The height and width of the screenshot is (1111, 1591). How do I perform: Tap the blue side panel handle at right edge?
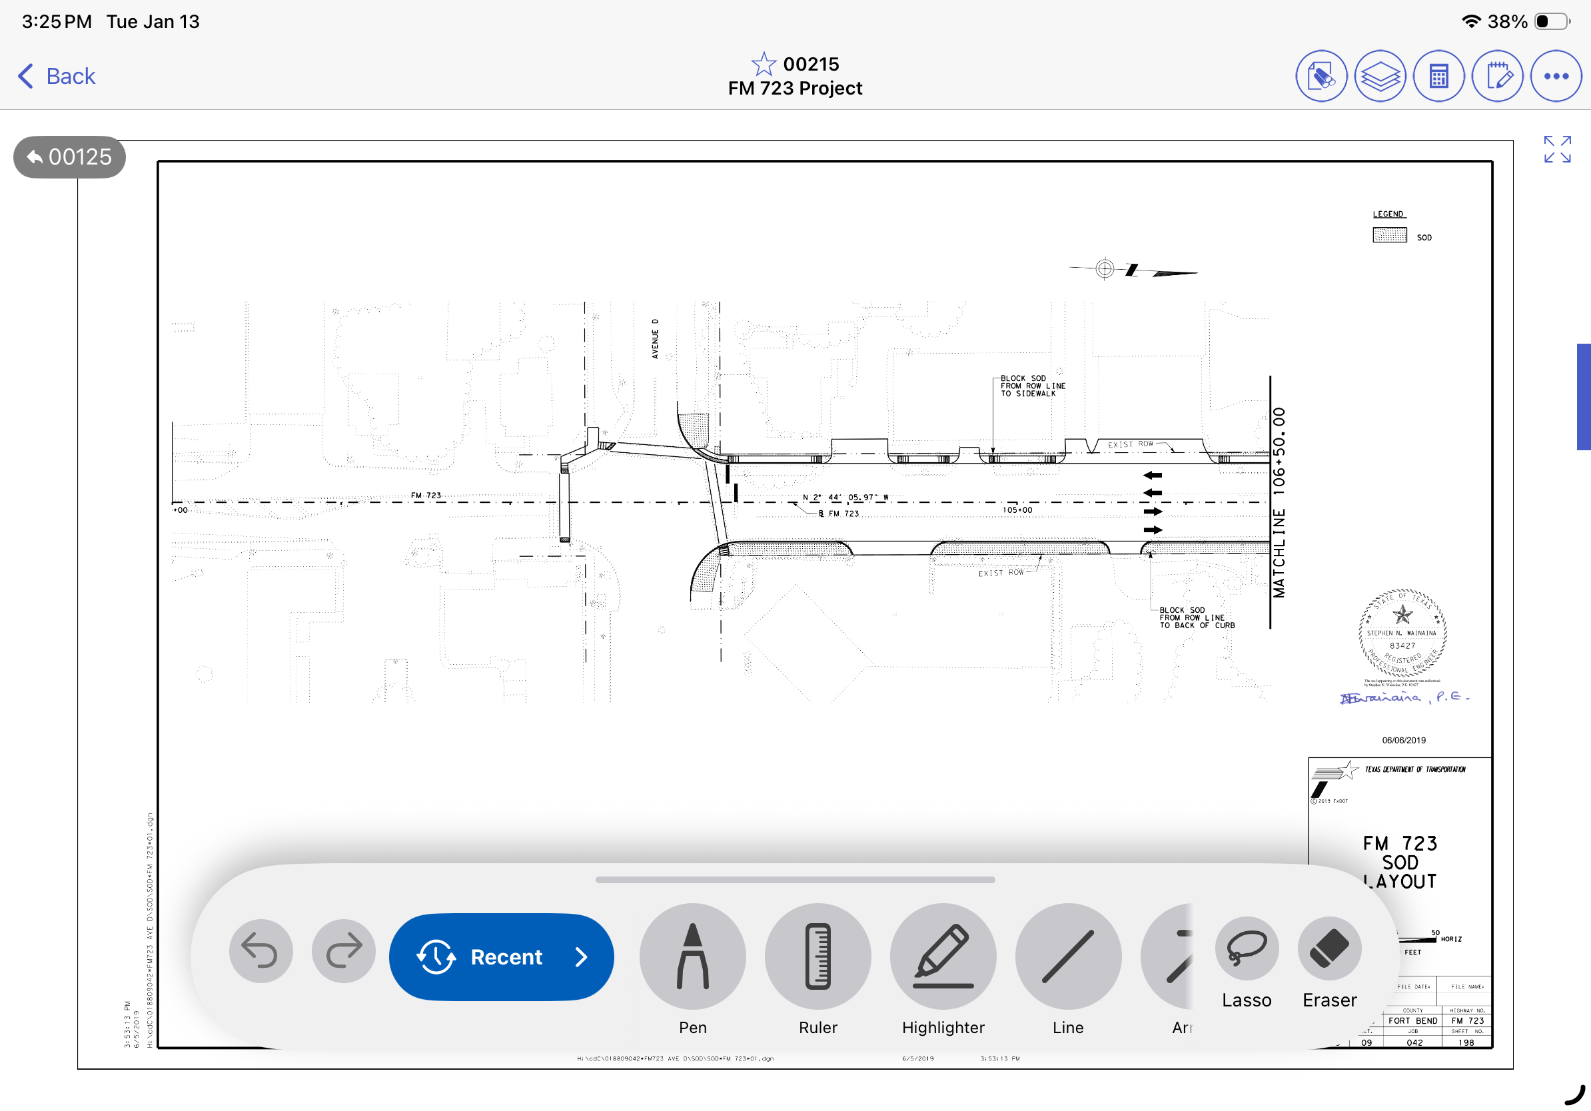click(1584, 397)
